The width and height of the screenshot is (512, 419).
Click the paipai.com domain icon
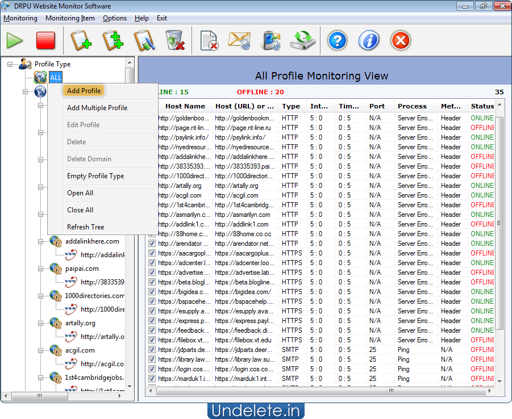click(x=56, y=269)
